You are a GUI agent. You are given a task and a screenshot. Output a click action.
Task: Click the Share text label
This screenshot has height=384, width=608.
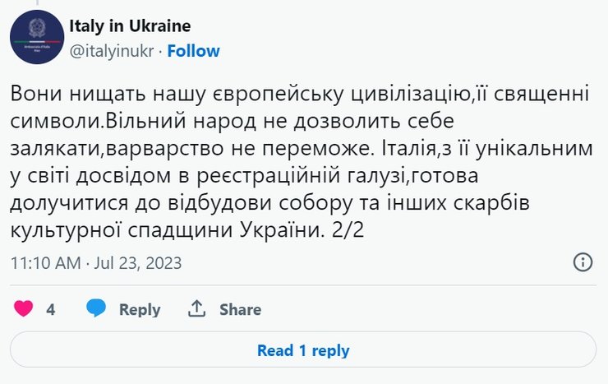click(240, 310)
